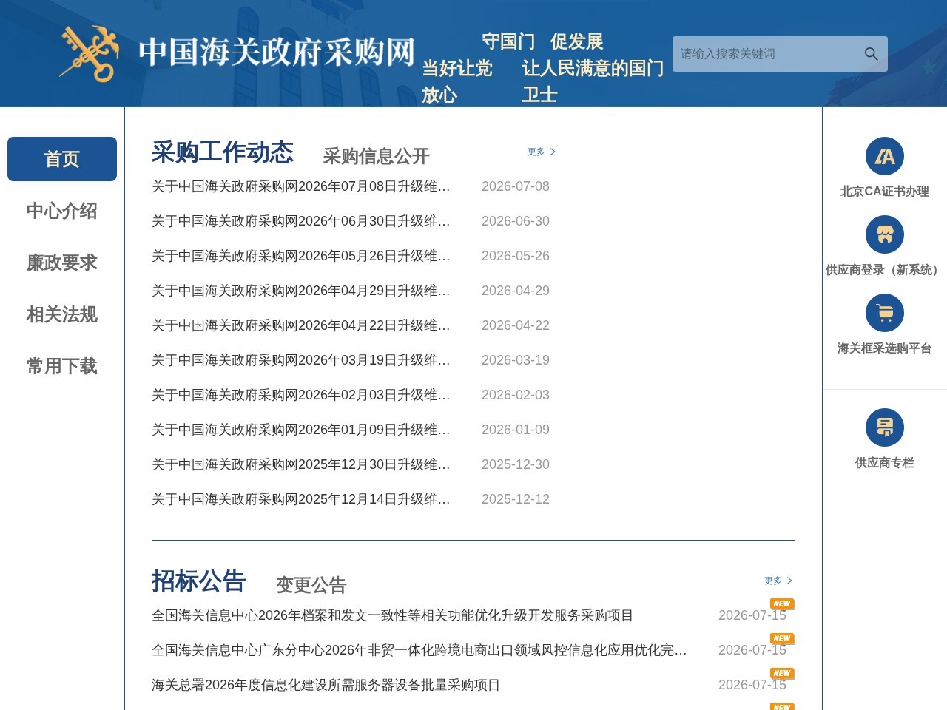Click 更多 beside 采购工作动态

click(x=542, y=152)
